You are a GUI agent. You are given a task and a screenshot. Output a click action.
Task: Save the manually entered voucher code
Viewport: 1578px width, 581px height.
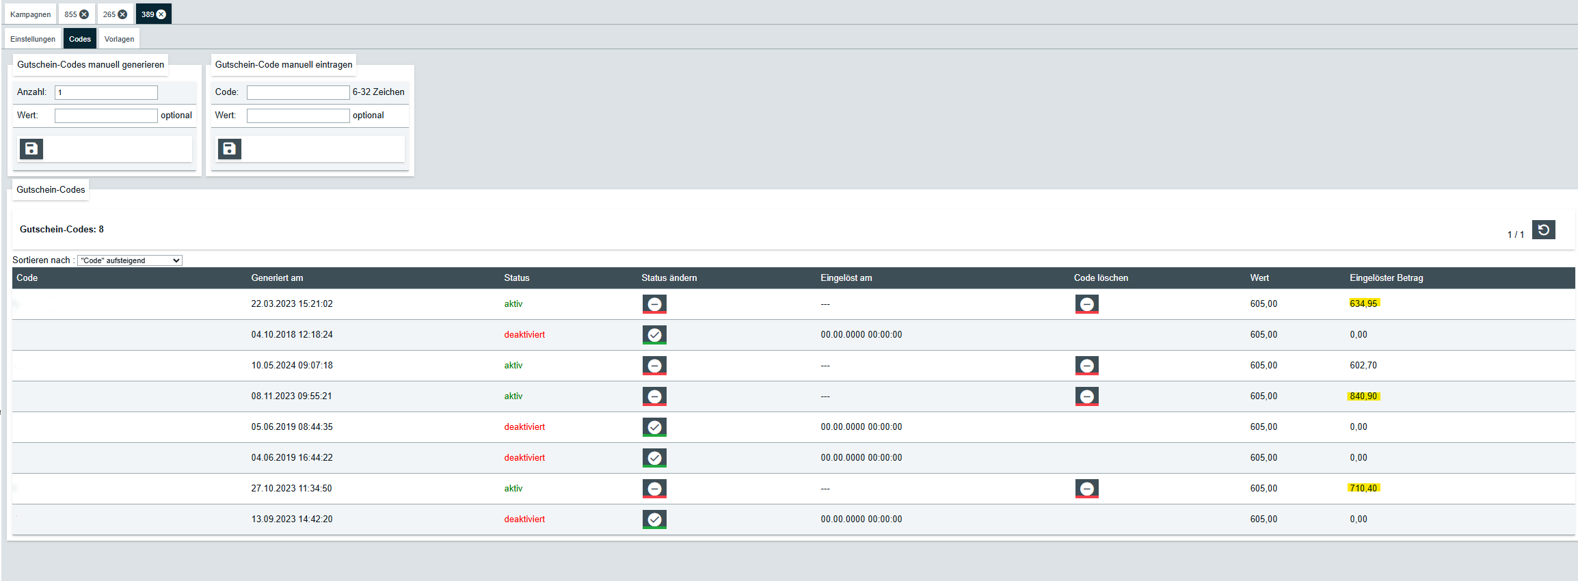[230, 149]
